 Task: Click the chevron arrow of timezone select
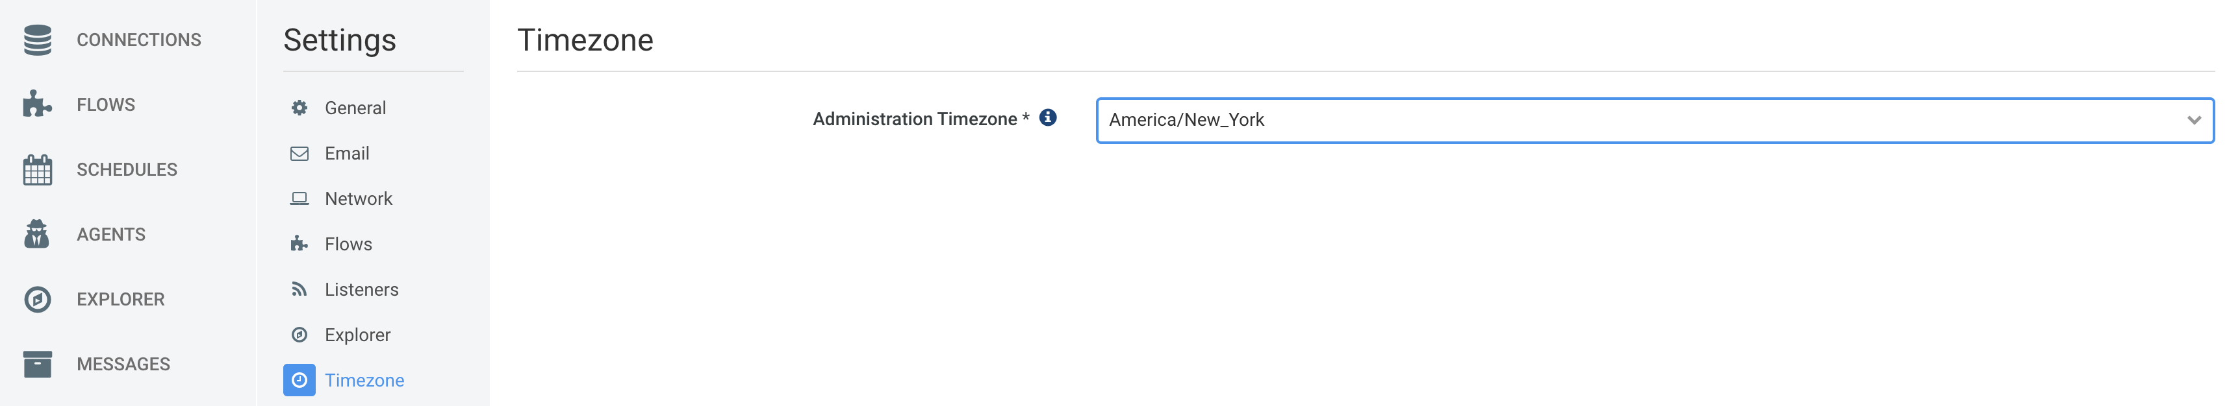tap(2194, 121)
